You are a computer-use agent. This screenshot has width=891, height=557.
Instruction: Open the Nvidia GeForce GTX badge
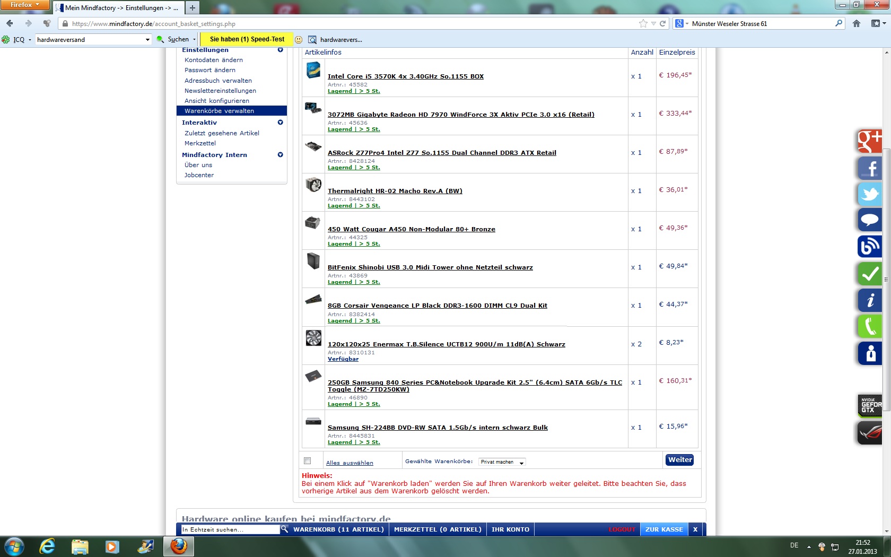870,406
